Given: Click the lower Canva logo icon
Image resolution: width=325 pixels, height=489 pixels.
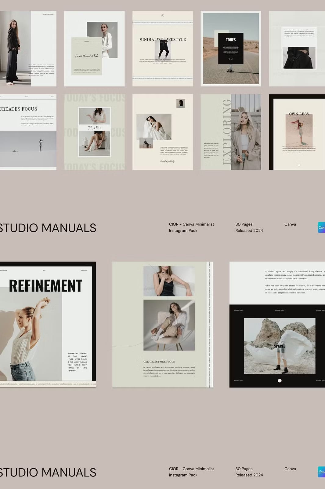Looking at the screenshot, I should pos(321,472).
